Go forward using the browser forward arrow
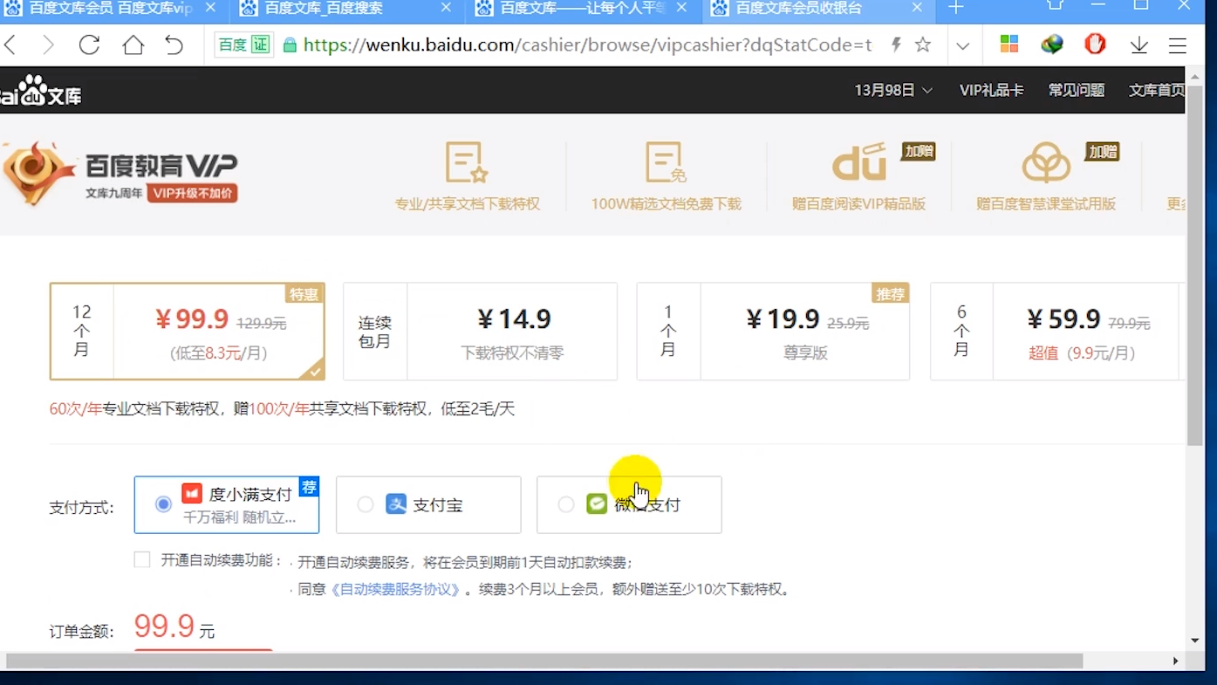This screenshot has width=1217, height=685. (48, 45)
